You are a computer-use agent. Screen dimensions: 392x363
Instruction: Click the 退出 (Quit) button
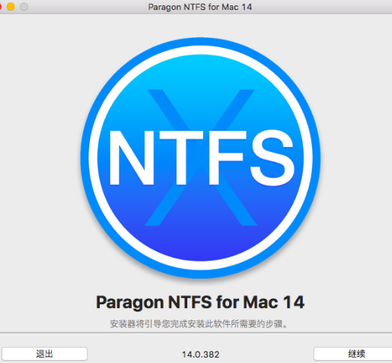(44, 354)
